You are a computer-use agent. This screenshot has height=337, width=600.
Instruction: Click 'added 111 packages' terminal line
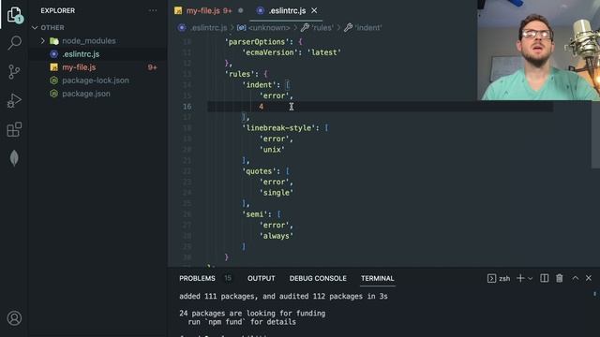[283, 296]
